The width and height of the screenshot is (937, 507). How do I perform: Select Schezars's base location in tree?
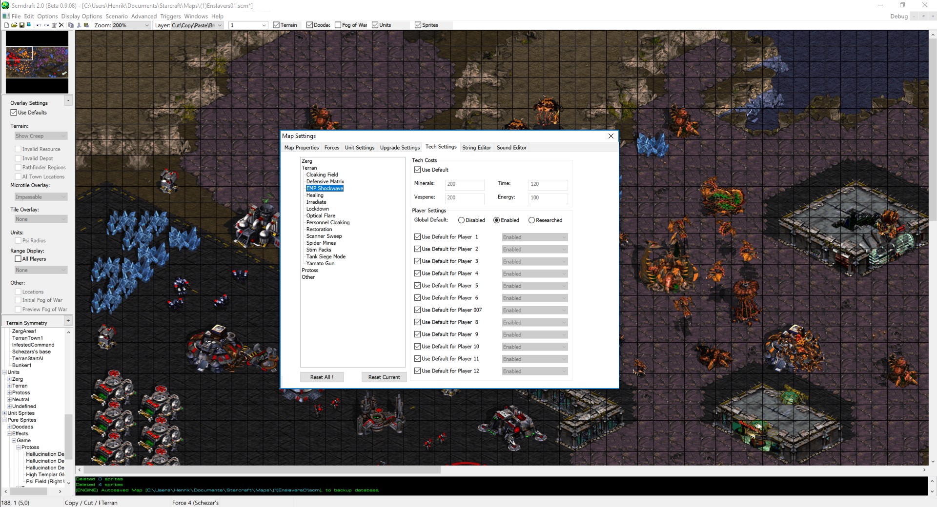(31, 351)
